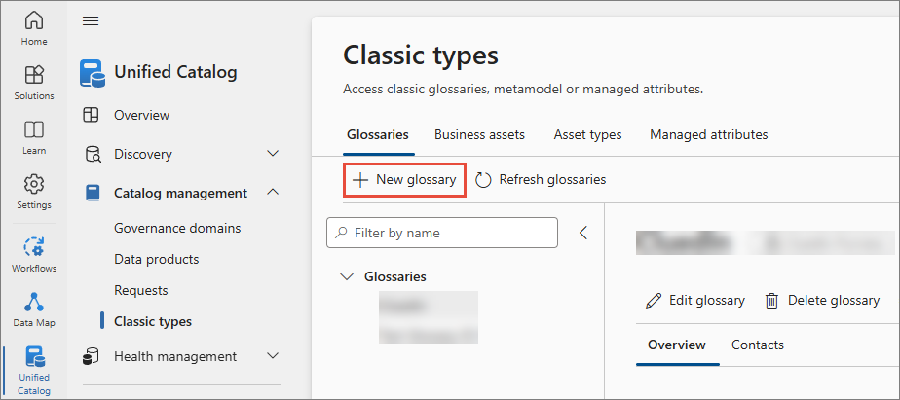Open sidebar Overview link text
This screenshot has height=400, width=900.
click(142, 116)
